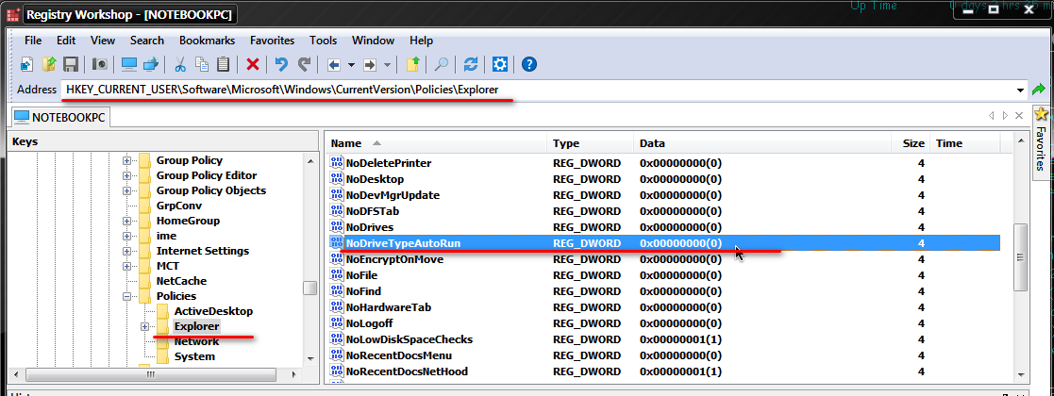This screenshot has width=1054, height=396.
Task: Select the NetCache key
Action: click(181, 281)
